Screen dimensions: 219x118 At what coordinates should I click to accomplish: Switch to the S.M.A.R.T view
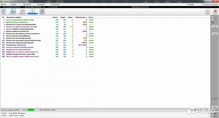(x=13, y=12)
